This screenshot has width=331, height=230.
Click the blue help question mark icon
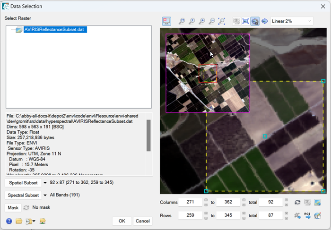[9, 221]
